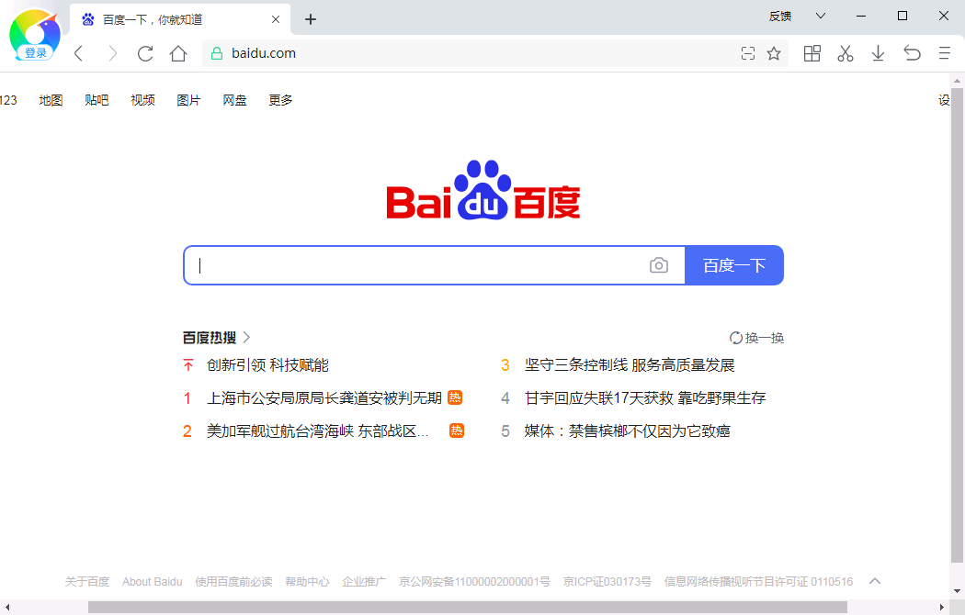The image size is (965, 615).
Task: Open 贴吧 in top navigation
Action: tap(96, 100)
